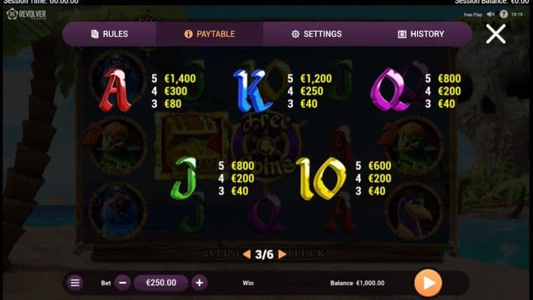Click the blue K symbol
This screenshot has width=533, height=300.
pyautogui.click(x=252, y=91)
